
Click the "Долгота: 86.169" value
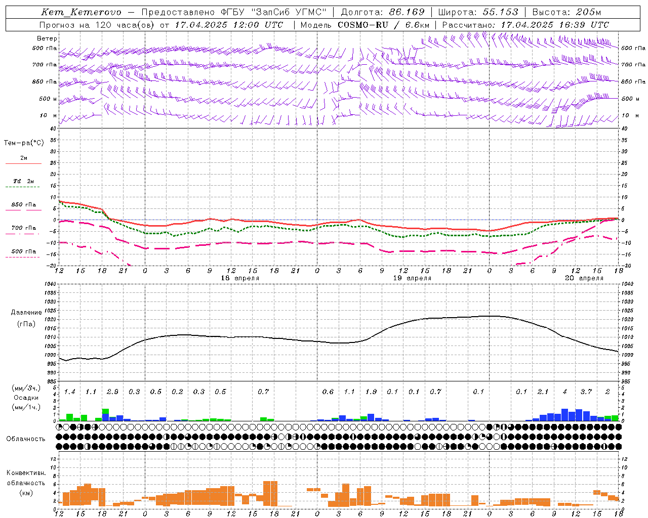(383, 12)
